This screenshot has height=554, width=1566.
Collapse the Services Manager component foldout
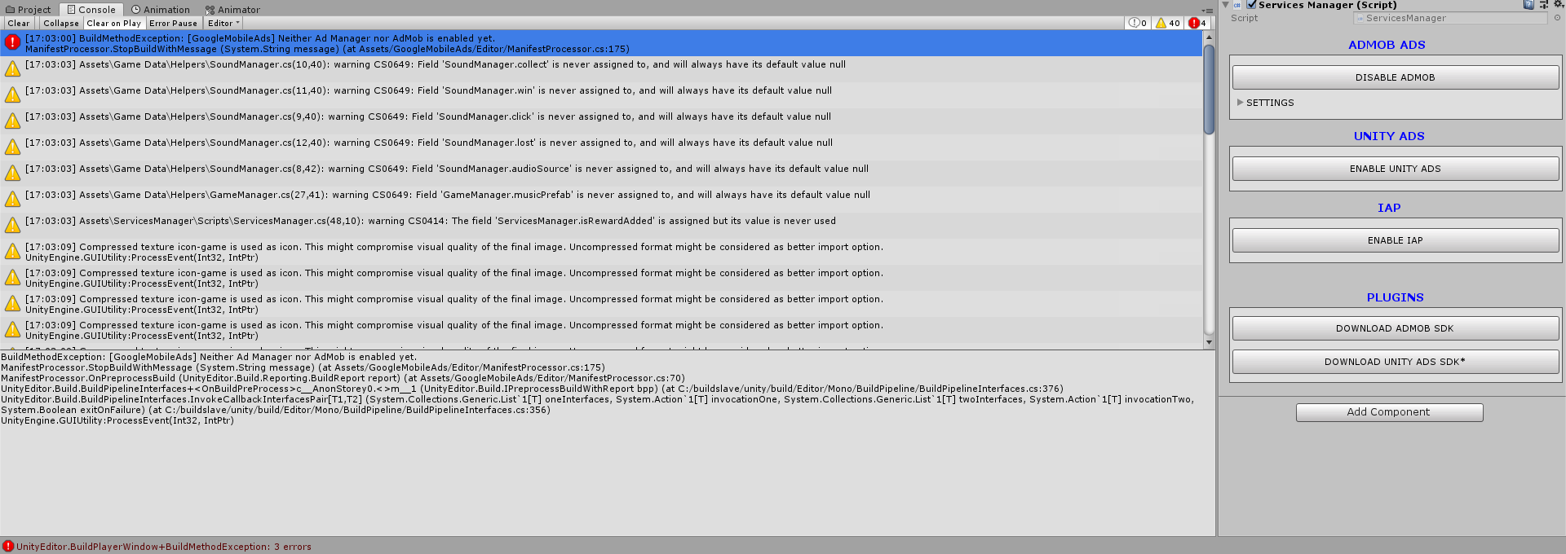point(1225,5)
